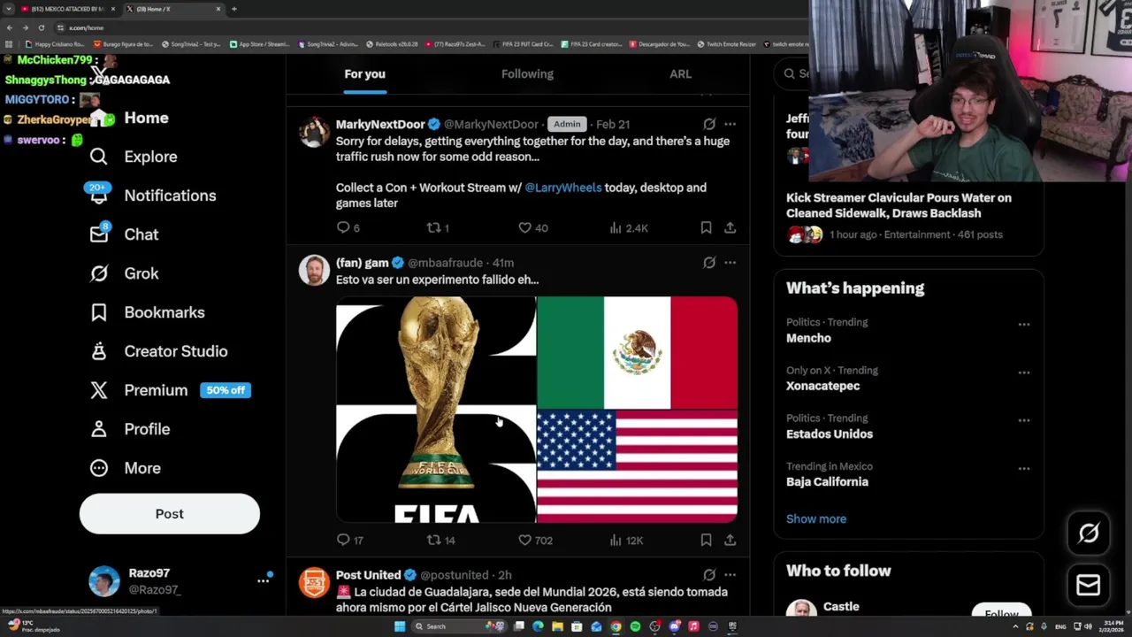Open more options for Xonacatepec trend

(x=1024, y=372)
